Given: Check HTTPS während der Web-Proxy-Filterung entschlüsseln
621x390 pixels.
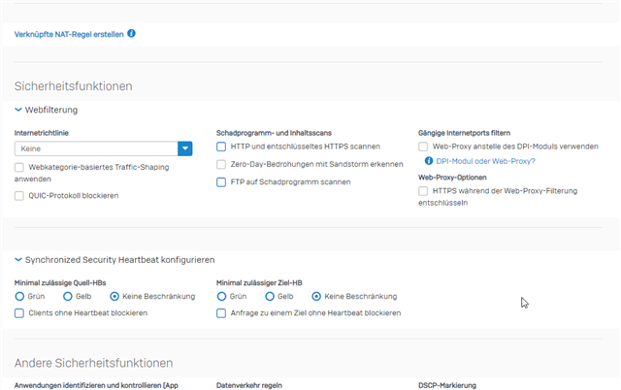Looking at the screenshot, I should tap(423, 191).
